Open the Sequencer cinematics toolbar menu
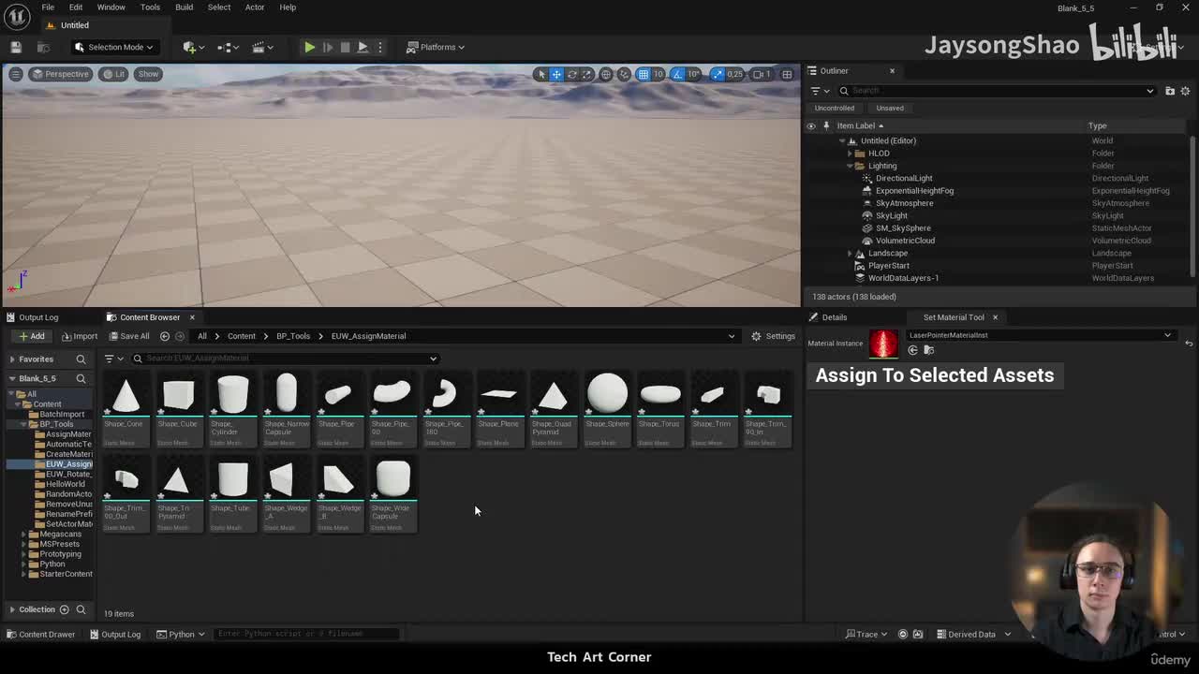The image size is (1199, 674). tap(260, 47)
